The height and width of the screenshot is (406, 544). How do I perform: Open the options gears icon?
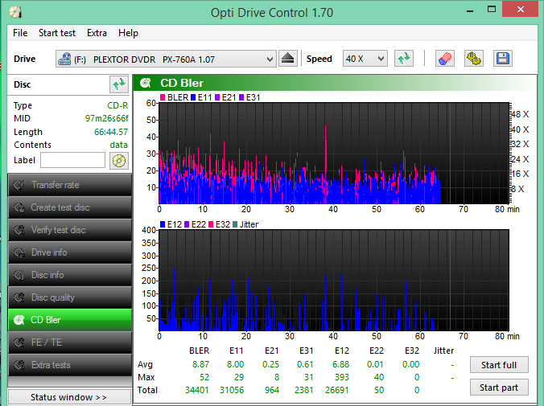[473, 58]
